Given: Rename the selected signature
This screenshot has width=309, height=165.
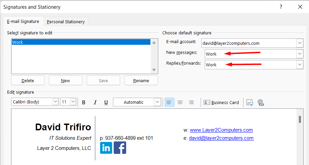Looking at the screenshot, I should [x=141, y=80].
